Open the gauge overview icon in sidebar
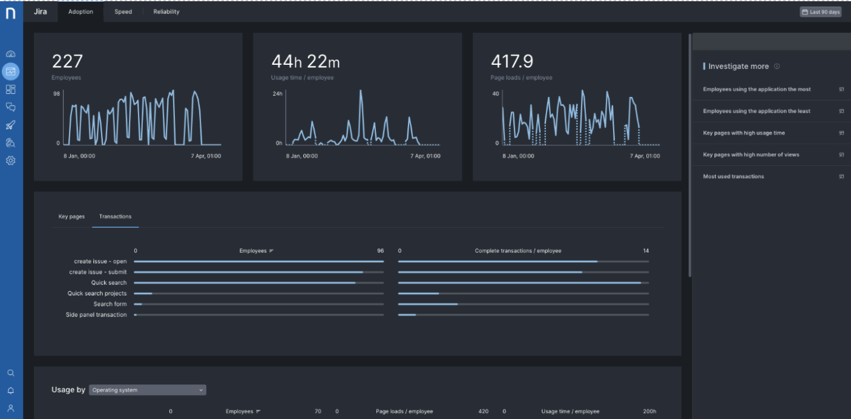This screenshot has height=419, width=851. 10,54
